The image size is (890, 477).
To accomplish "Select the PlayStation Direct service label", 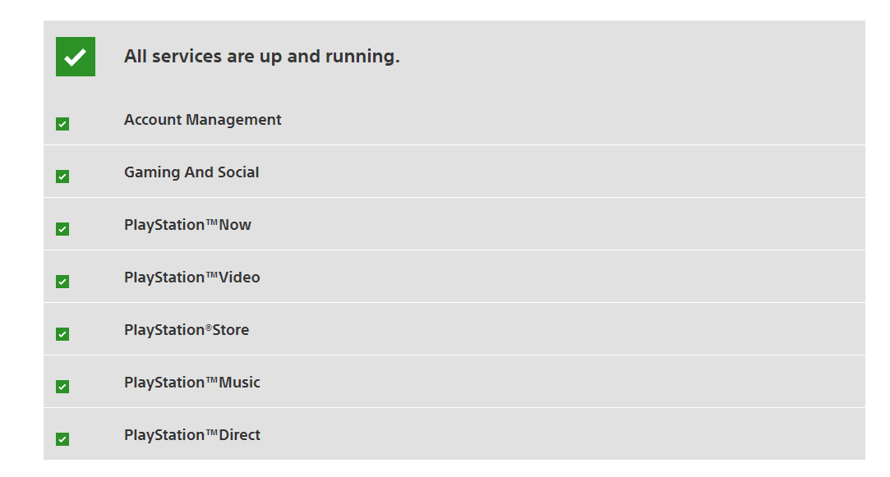I will pos(191,435).
